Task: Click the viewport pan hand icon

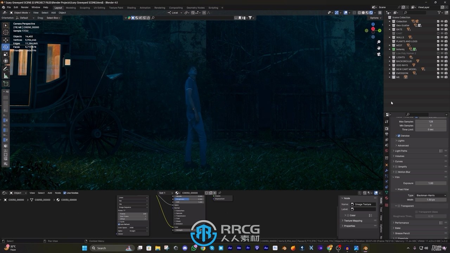Action: pos(379,48)
